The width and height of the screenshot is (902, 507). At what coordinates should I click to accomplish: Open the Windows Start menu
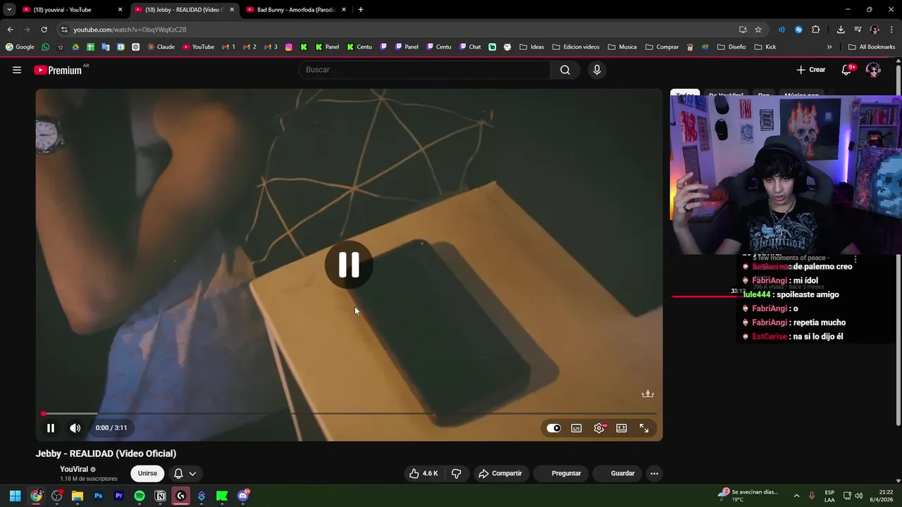[x=15, y=496]
